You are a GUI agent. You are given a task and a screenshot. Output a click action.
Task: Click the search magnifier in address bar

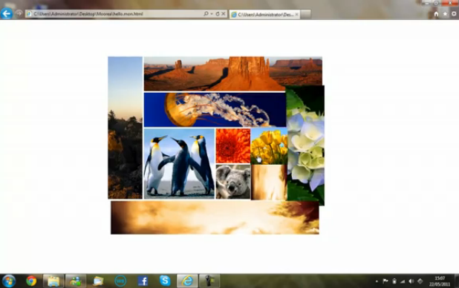[206, 14]
